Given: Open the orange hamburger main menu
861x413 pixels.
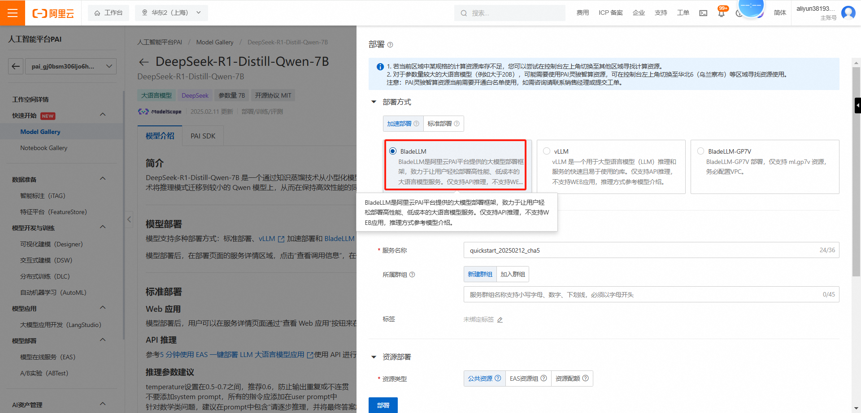Looking at the screenshot, I should tap(13, 13).
